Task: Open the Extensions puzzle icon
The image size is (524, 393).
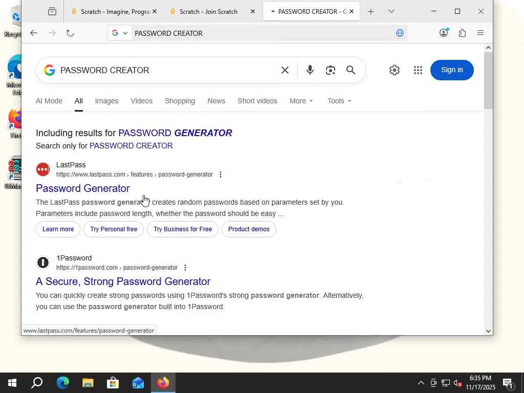Action: pyautogui.click(x=462, y=33)
